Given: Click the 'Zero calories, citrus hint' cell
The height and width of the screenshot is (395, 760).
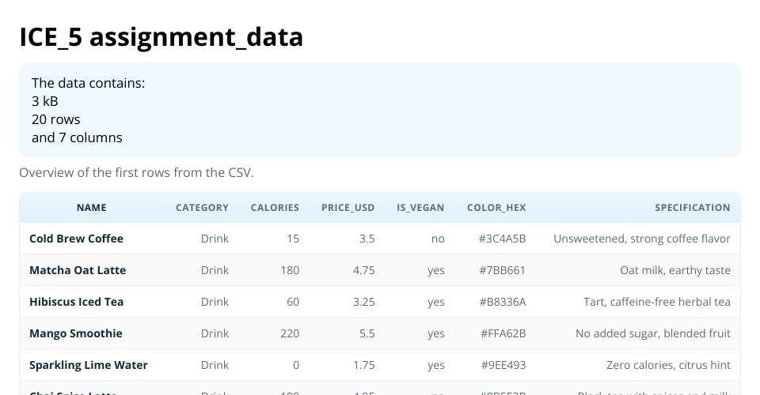Looking at the screenshot, I should tap(668, 365).
